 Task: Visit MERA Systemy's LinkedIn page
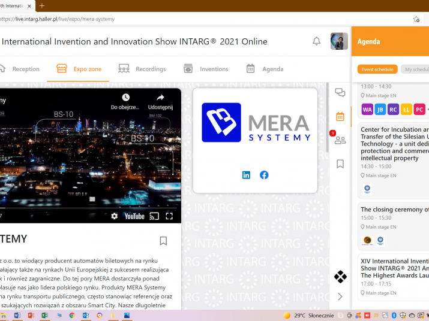246,175
